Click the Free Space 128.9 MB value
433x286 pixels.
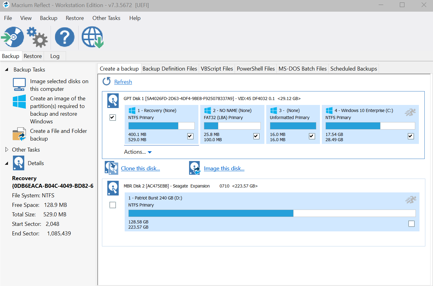[56, 205]
